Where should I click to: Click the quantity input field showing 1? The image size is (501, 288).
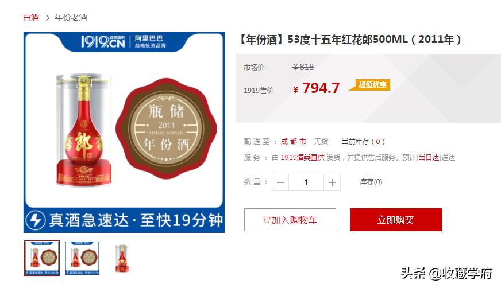(306, 182)
